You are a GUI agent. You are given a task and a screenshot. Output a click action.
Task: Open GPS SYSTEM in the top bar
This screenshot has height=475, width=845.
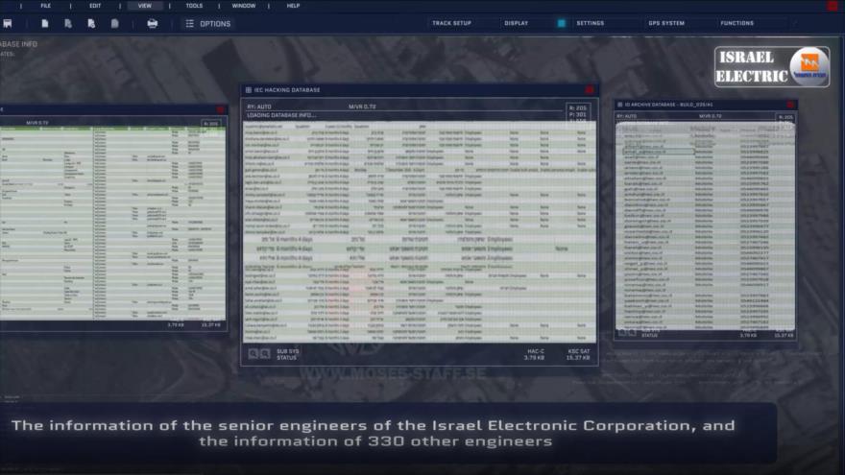click(x=666, y=23)
